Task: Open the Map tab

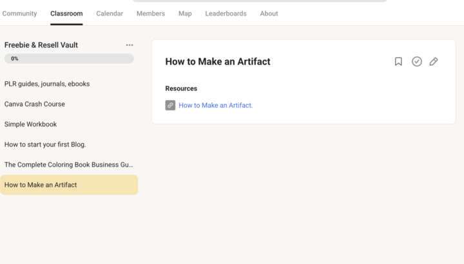Action: click(x=185, y=14)
